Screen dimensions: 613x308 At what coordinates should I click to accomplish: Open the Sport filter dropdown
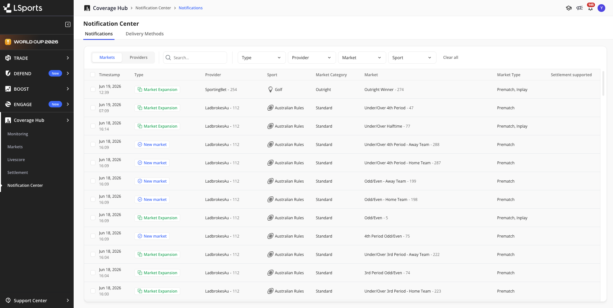pyautogui.click(x=412, y=58)
